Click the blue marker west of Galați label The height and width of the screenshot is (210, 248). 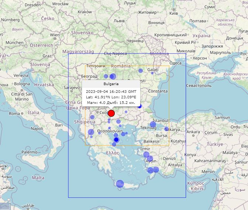point(141,71)
